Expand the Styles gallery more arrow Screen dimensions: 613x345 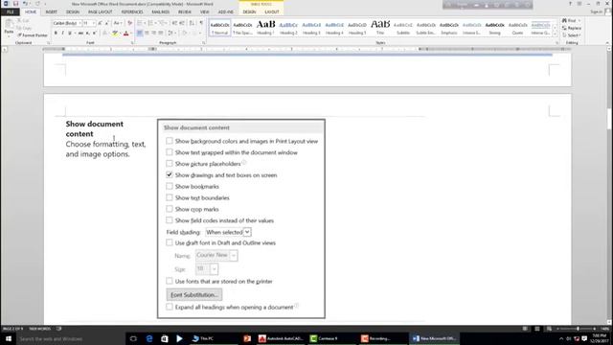point(555,34)
